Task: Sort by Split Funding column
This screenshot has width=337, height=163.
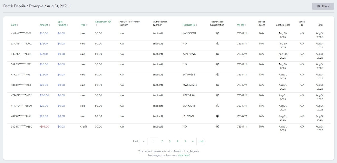Action: (63, 23)
